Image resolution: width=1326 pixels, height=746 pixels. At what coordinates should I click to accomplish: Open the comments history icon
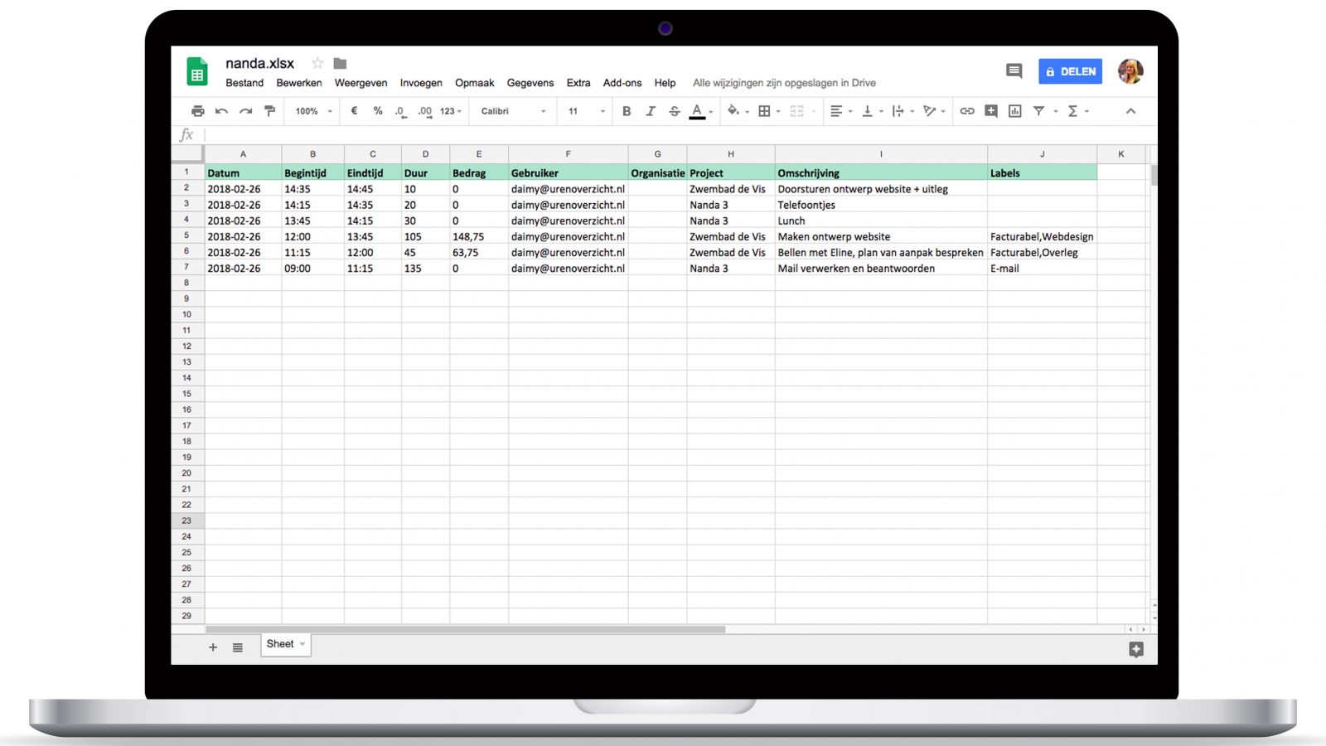(x=1014, y=71)
